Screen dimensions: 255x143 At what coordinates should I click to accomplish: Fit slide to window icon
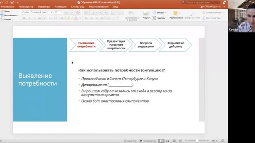click(223, 141)
